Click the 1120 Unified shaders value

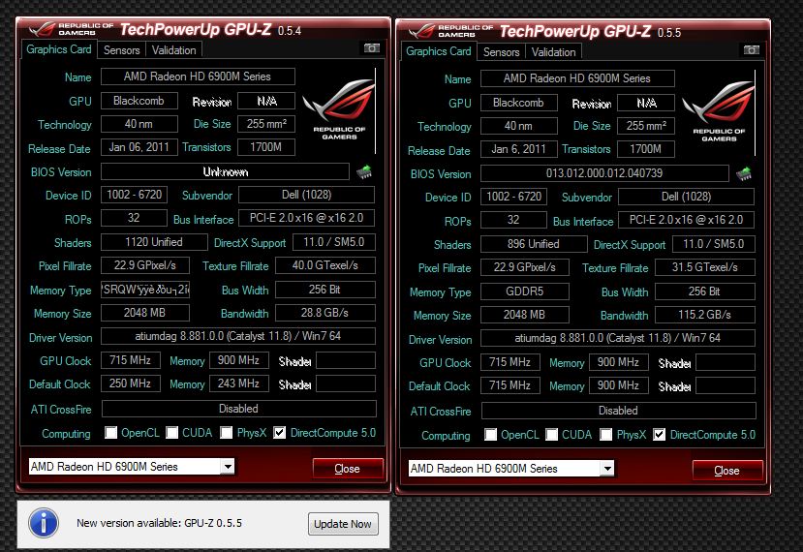[154, 242]
